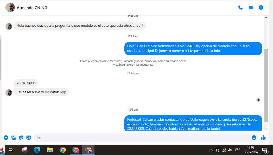
Task: Switch to the active Chrome profile window
Action: pos(88,150)
